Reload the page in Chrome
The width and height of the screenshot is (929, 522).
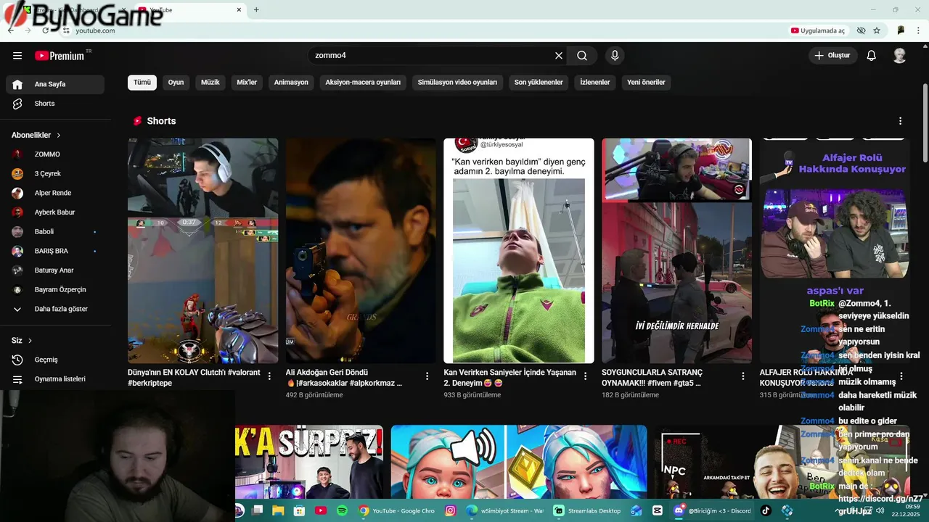[x=45, y=30]
